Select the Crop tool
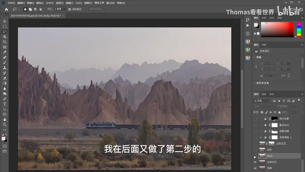 coord(5,42)
